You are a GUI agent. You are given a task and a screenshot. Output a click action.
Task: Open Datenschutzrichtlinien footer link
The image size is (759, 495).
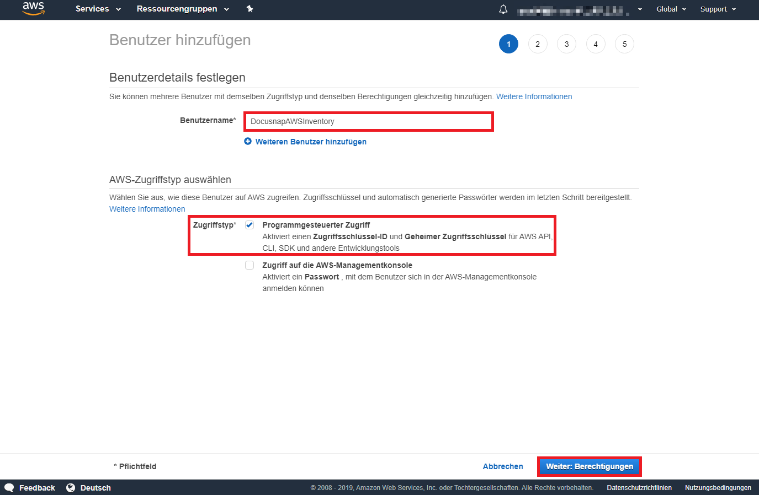(639, 488)
